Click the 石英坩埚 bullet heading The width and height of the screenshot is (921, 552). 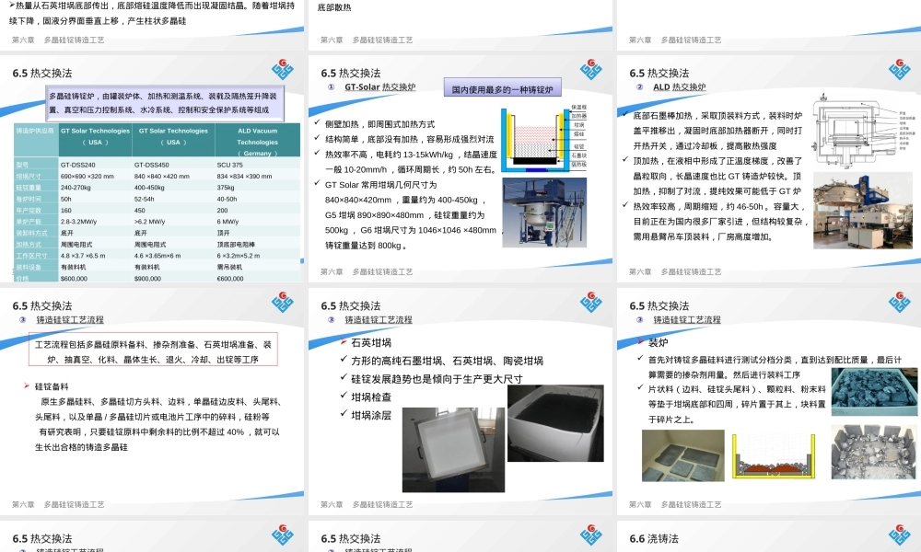(x=371, y=342)
